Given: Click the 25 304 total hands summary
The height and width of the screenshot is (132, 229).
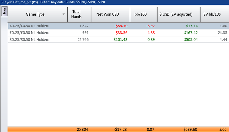Looking at the screenshot, I should (82, 129).
